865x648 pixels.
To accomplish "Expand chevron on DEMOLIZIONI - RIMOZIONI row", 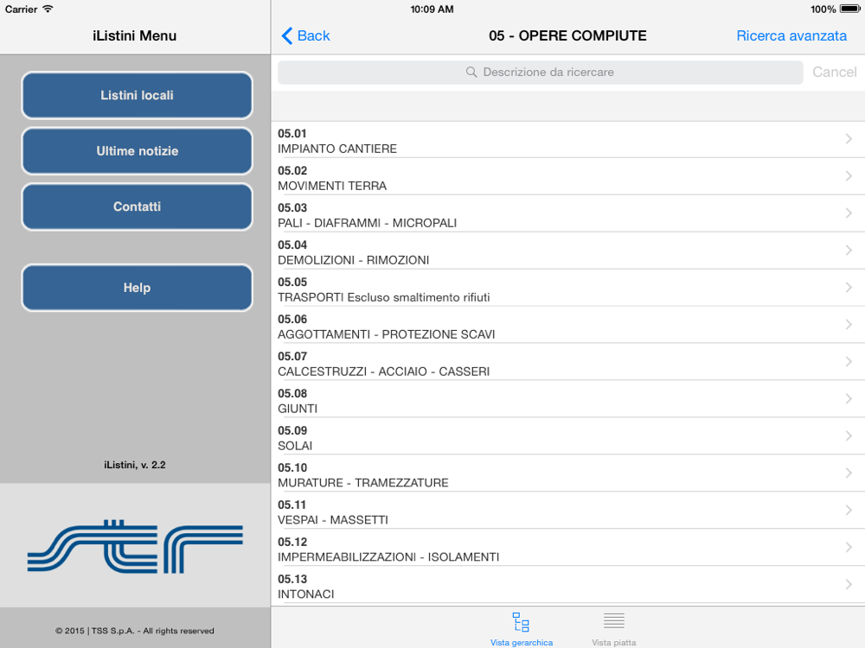I will [849, 251].
